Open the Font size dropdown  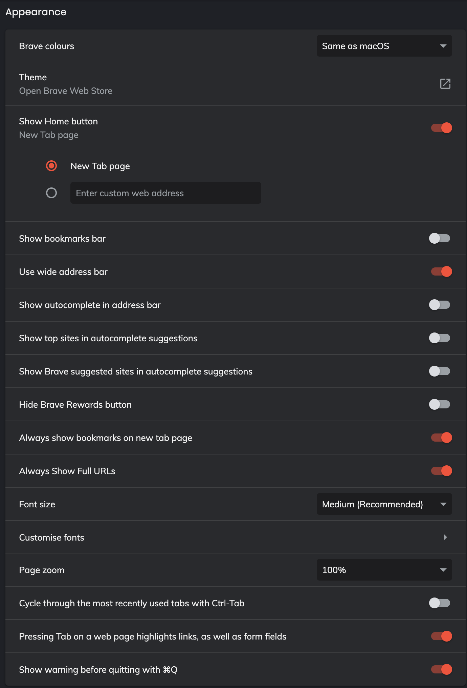(384, 504)
